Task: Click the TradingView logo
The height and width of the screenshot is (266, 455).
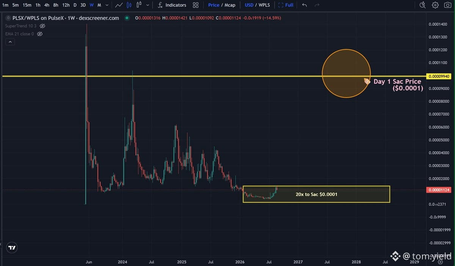Action: [12, 248]
